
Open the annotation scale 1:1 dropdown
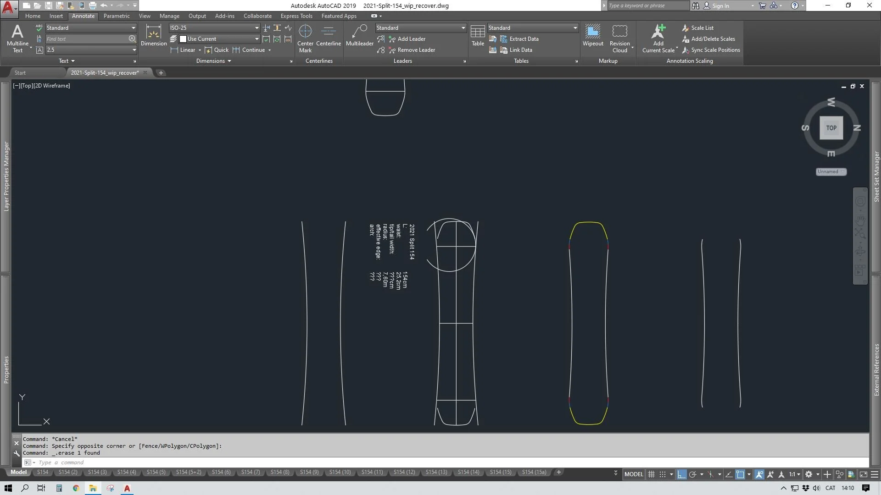[x=795, y=474]
